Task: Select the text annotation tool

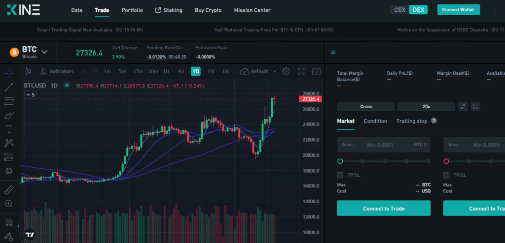Action: pyautogui.click(x=9, y=129)
